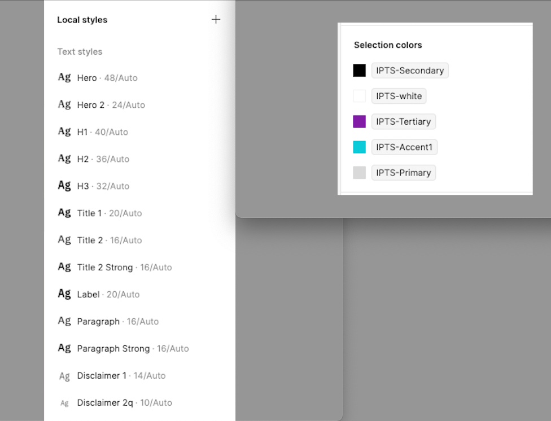Click the Ag icon beside Hero 2
The height and width of the screenshot is (421, 551).
point(64,104)
